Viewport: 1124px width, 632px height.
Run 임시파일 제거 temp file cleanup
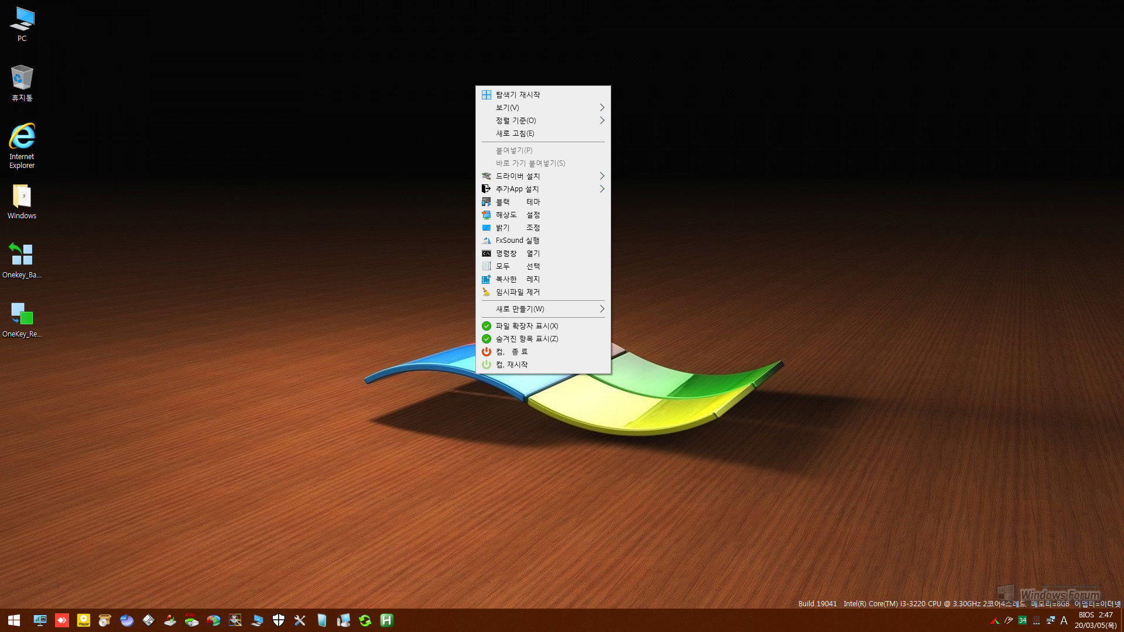click(543, 292)
